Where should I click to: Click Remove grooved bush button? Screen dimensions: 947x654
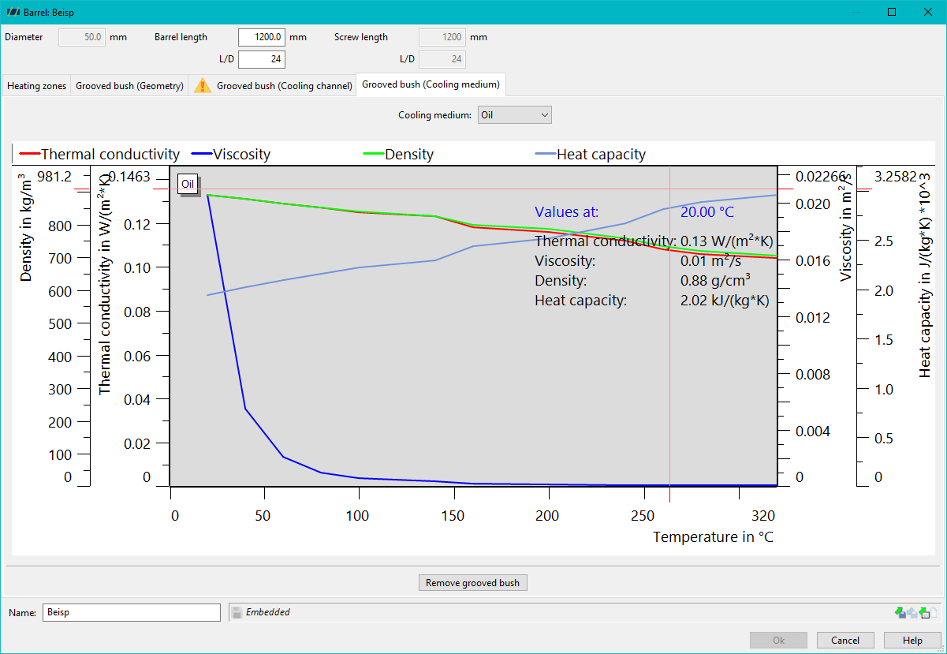tap(472, 583)
